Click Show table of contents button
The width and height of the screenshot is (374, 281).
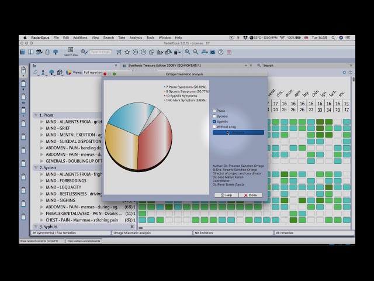(41, 241)
